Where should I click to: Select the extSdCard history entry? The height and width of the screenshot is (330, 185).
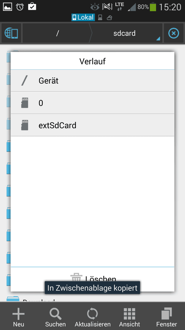click(92, 126)
